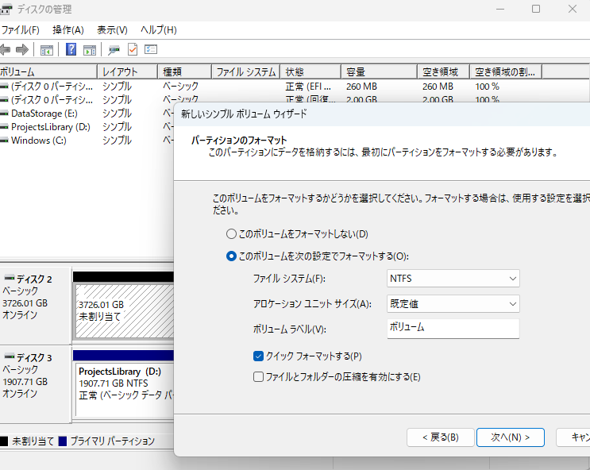Screen dimensions: 590x470
Task: Enable ファイルとフォルダーの圧縮 checkbox
Action: point(258,377)
